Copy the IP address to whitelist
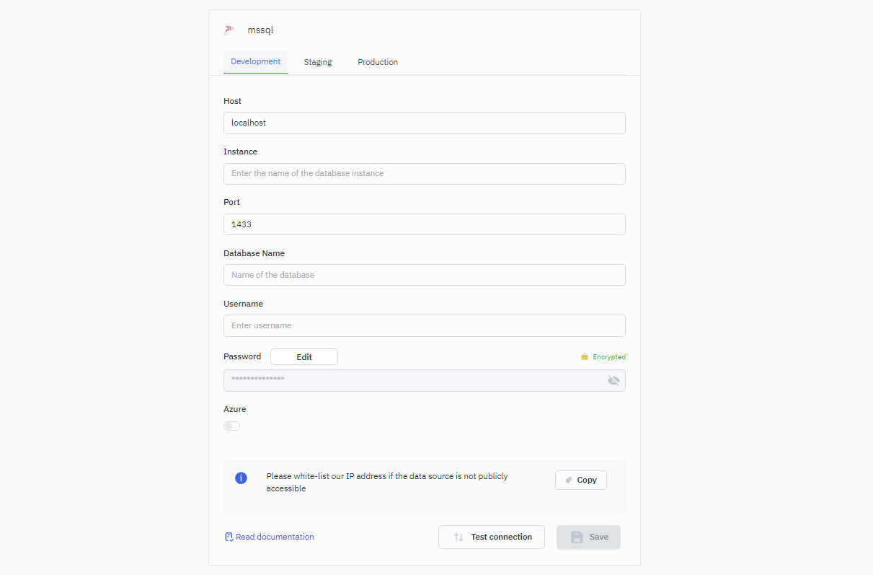 point(580,480)
